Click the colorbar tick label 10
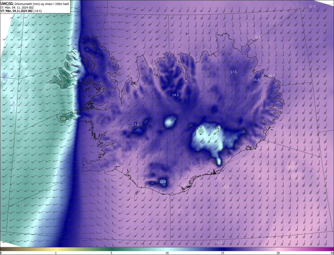Screen dimensions: 334x255 (167, 253)
